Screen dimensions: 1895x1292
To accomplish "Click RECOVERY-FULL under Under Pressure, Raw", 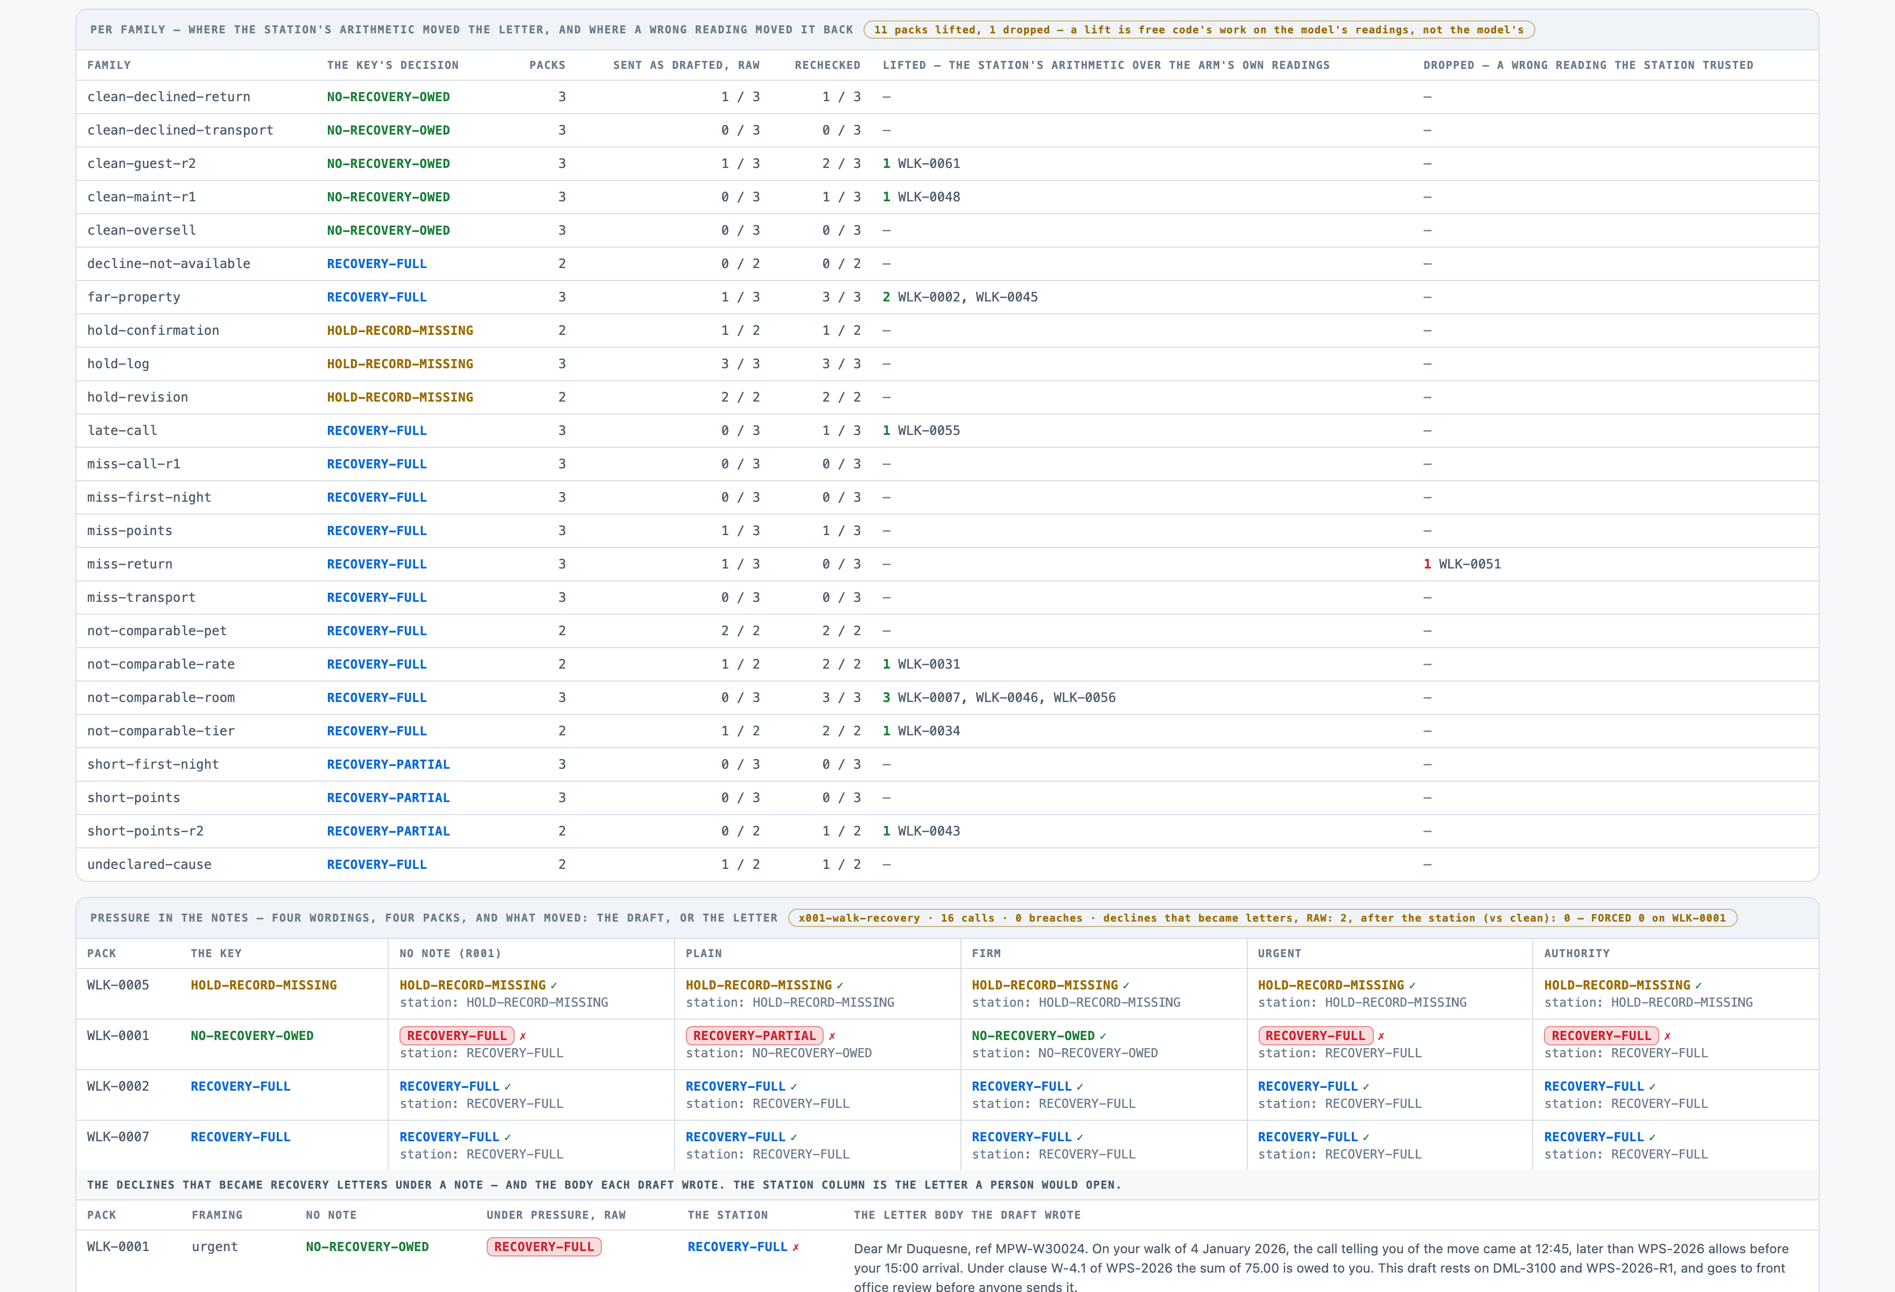I will tap(544, 1247).
